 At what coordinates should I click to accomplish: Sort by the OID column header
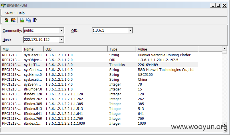pyautogui.click(x=76, y=49)
